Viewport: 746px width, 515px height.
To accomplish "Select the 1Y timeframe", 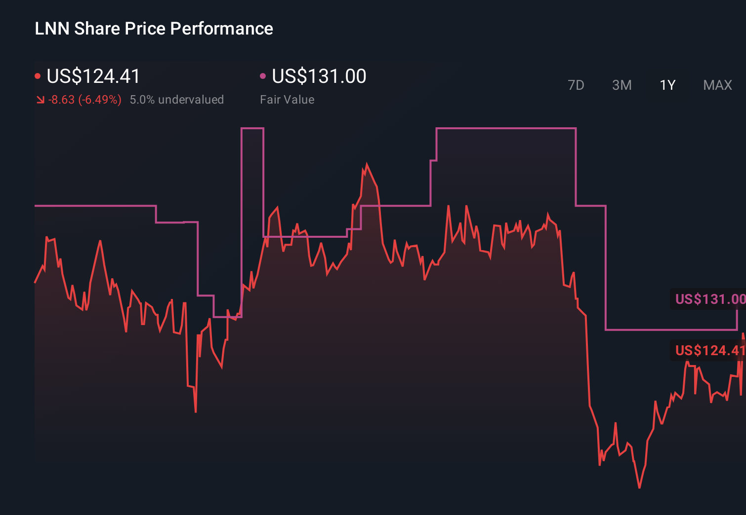I will (667, 85).
